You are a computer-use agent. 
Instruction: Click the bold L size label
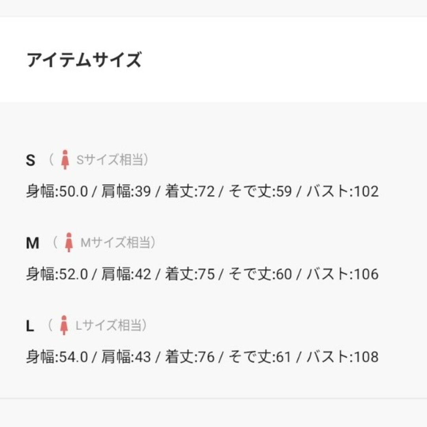[x=30, y=326]
